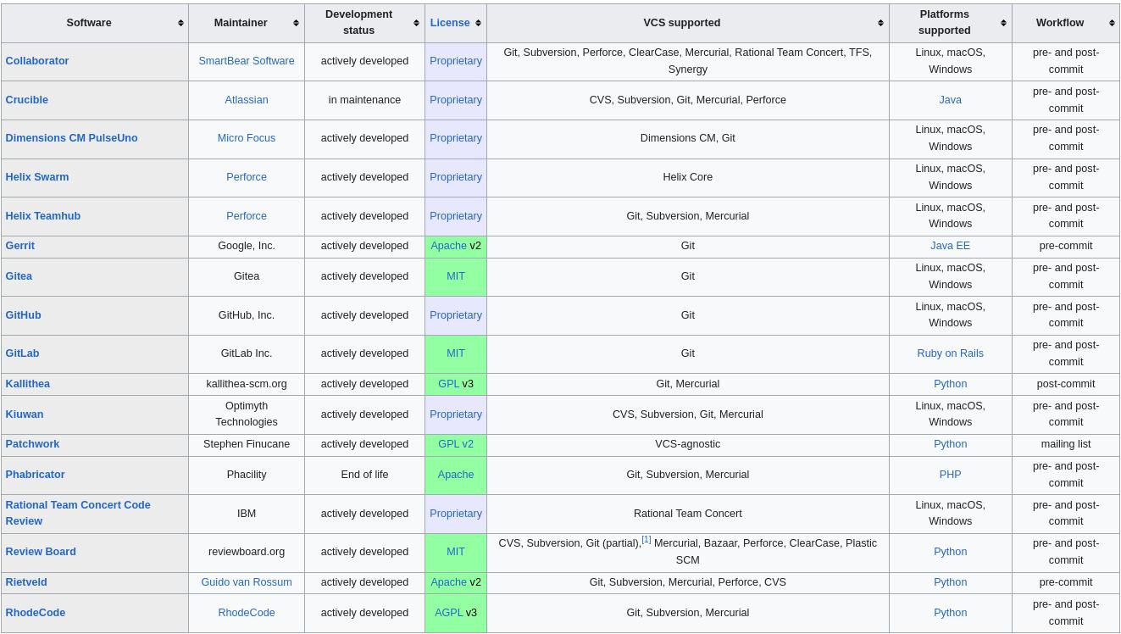Open Python platform link in Rietveld row
Viewport: 1121px width, 634px height.
pos(950,582)
